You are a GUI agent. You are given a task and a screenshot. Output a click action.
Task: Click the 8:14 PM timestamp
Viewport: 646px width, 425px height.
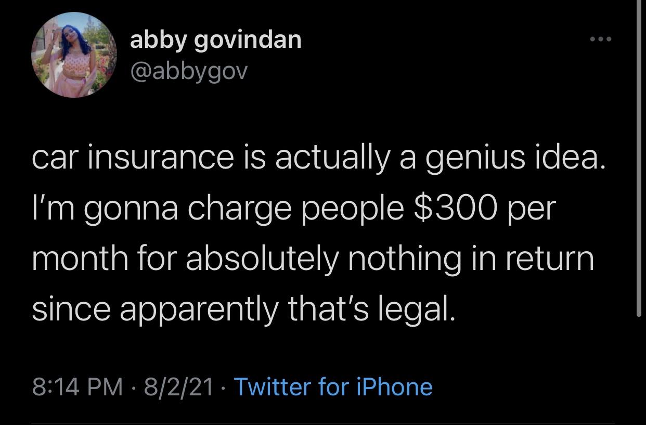pos(78,387)
